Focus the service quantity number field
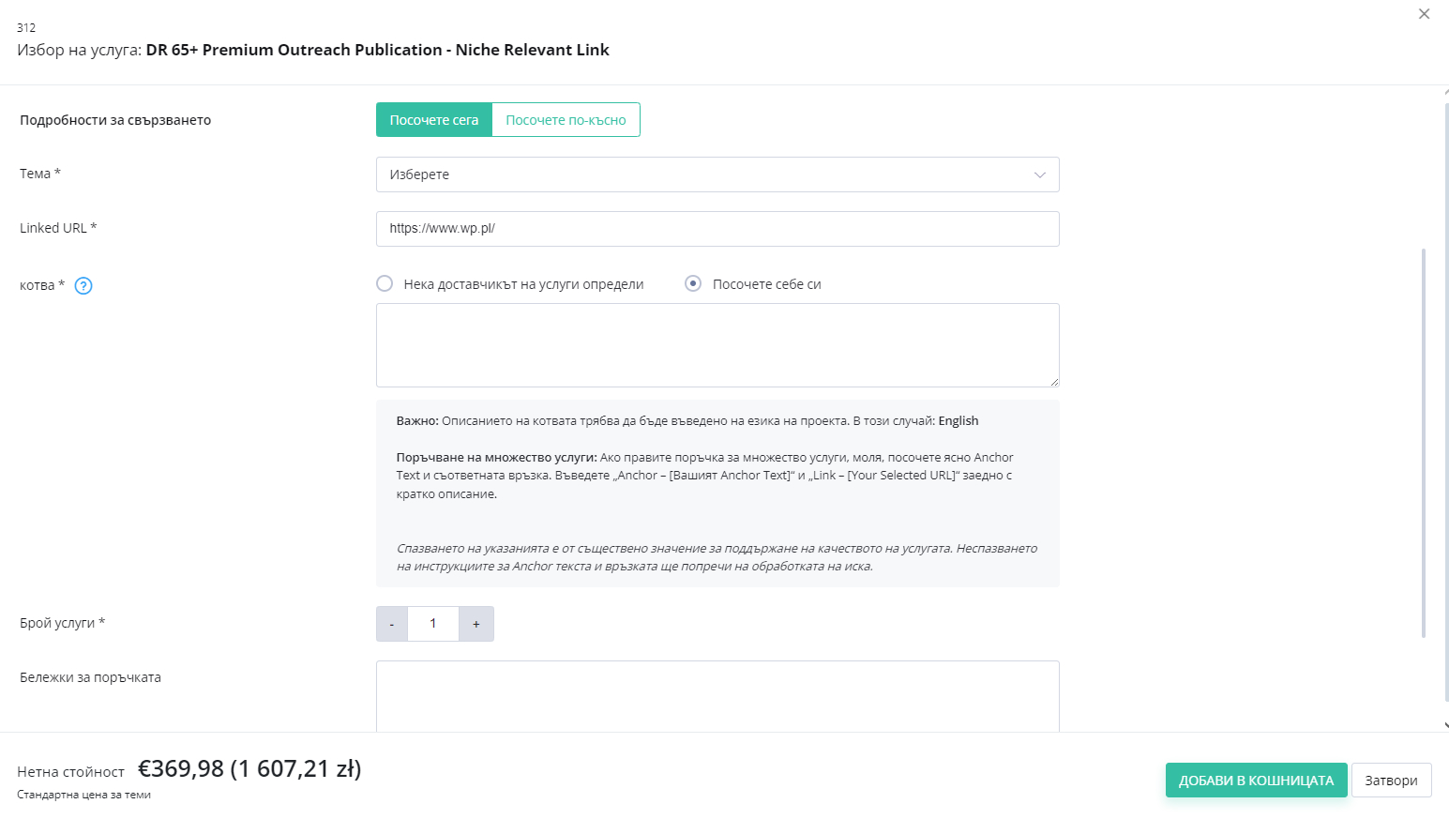The height and width of the screenshot is (819, 1449). click(433, 624)
